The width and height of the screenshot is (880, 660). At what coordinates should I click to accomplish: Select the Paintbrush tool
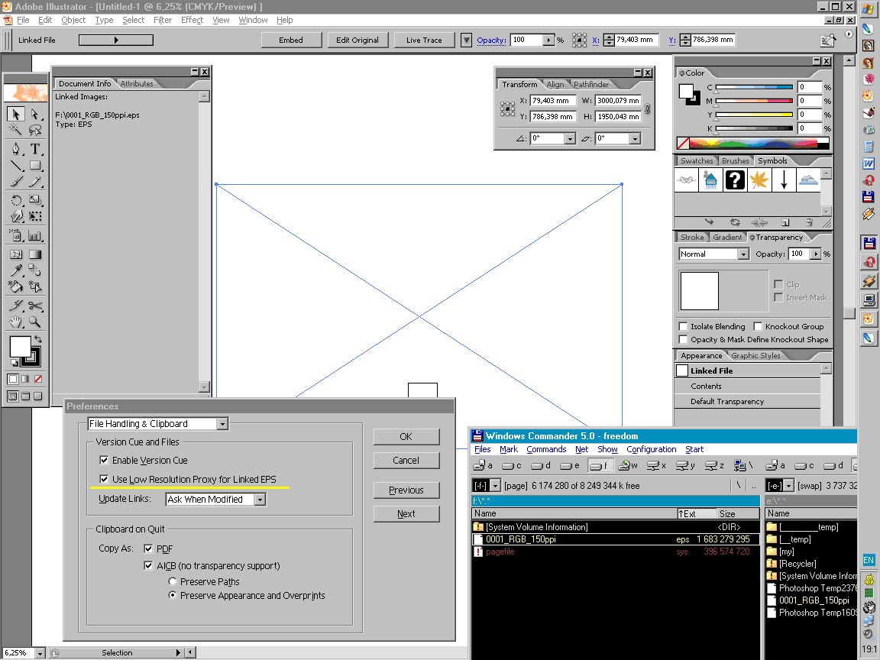coord(16,182)
